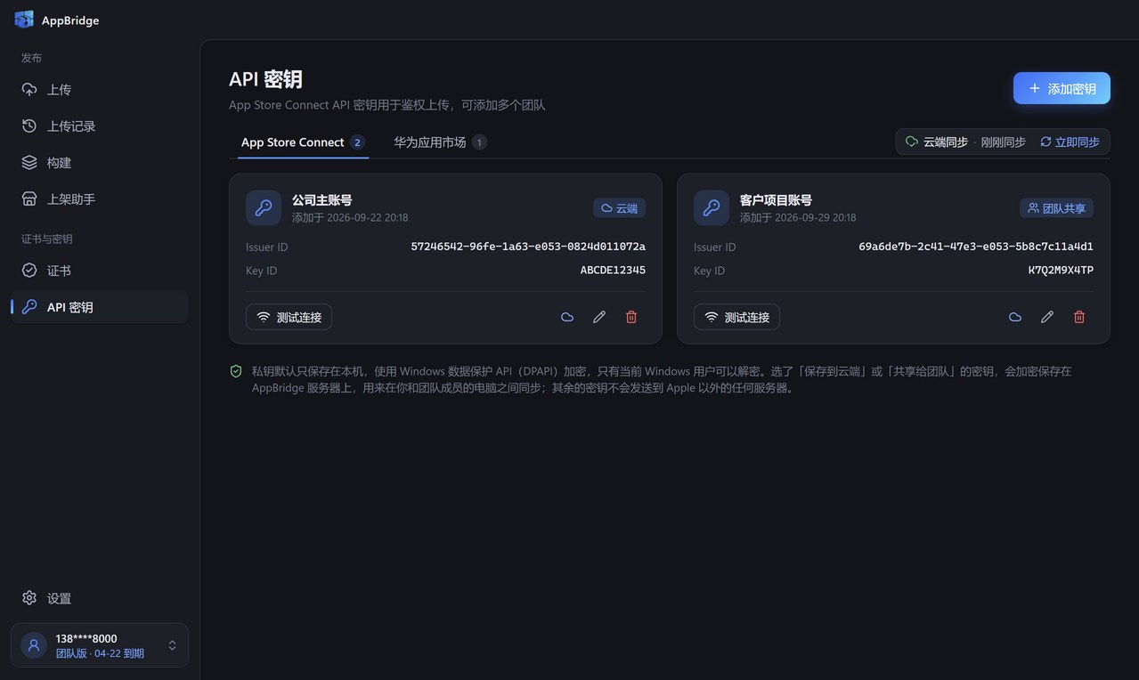Test connection for 公司主账号

coord(289,317)
